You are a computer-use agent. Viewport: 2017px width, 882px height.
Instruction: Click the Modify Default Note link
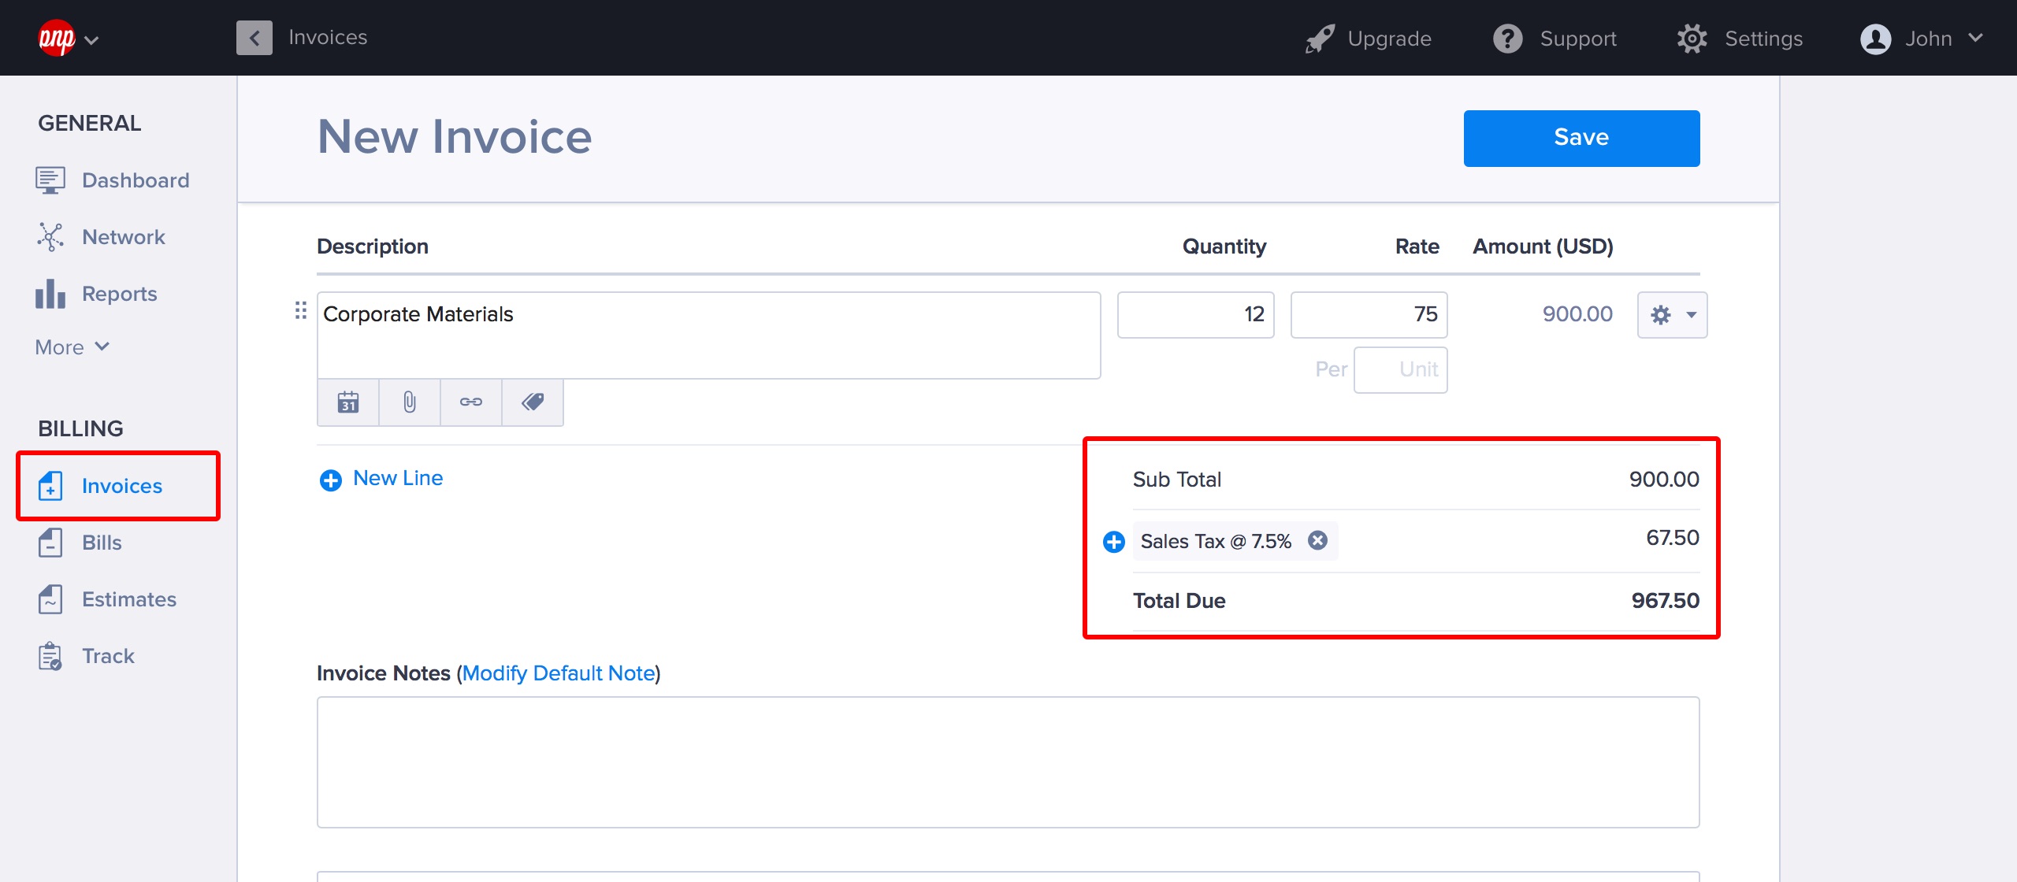point(558,673)
